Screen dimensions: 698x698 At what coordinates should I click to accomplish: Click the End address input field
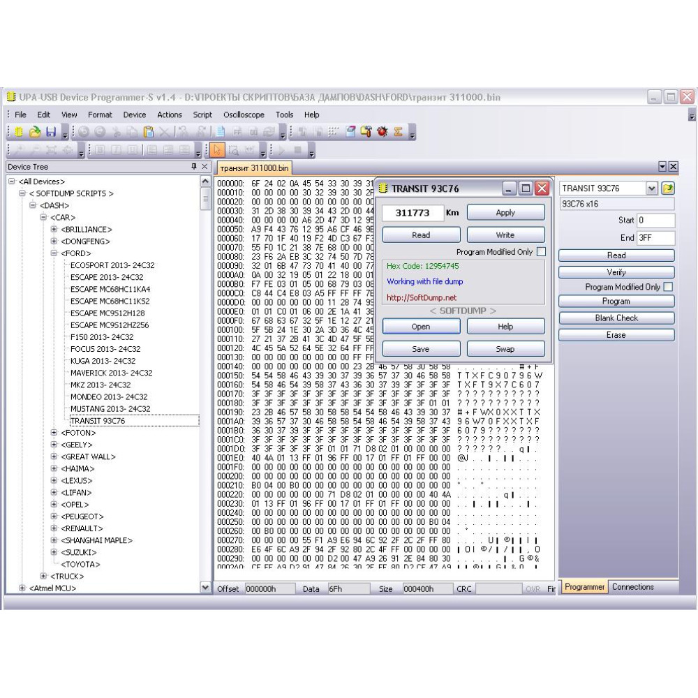(655, 238)
